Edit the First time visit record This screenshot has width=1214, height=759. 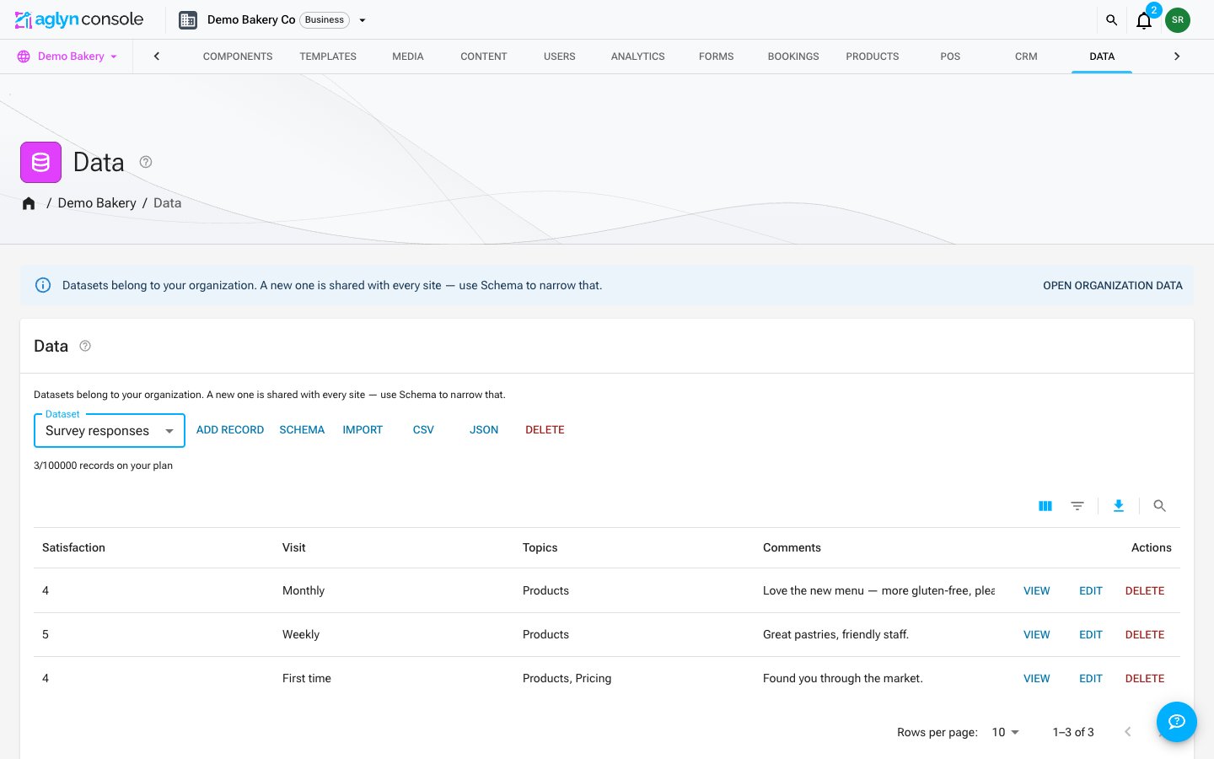click(x=1091, y=679)
